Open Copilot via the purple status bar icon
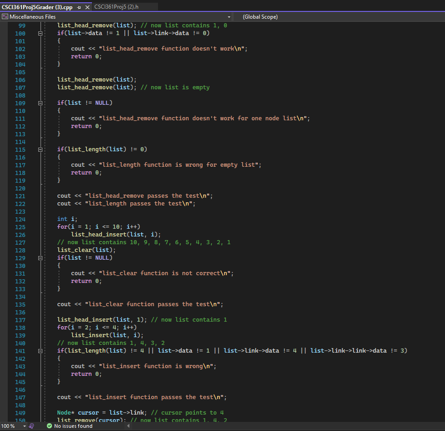The image size is (445, 431). tap(31, 426)
